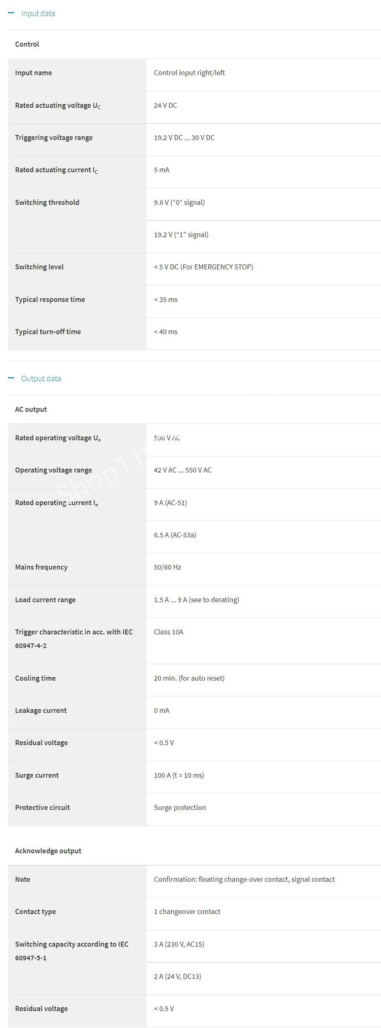This screenshot has height=1028, width=381.
Task: Click the "Typical turn-off time" label
Action: 48,332
